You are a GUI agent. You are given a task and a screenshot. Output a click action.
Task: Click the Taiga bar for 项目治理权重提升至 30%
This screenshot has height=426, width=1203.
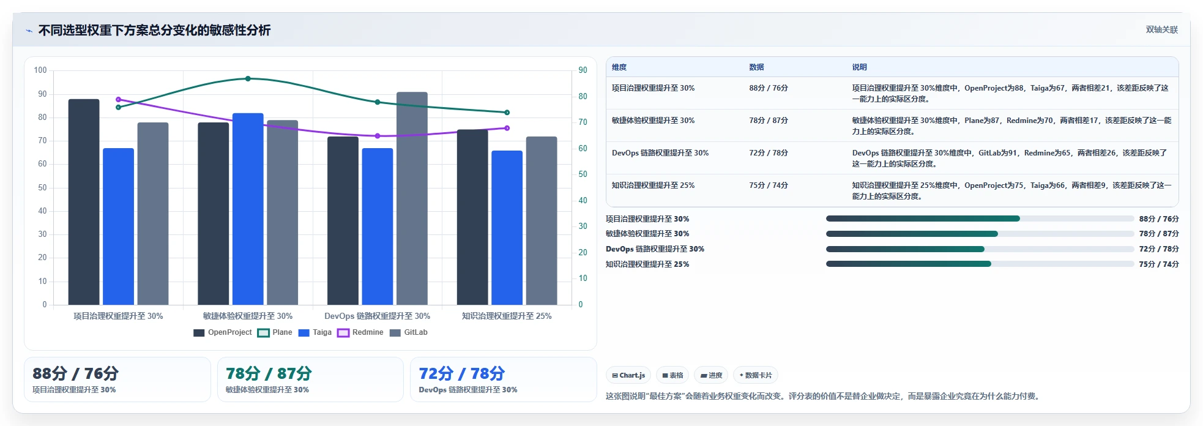point(118,226)
